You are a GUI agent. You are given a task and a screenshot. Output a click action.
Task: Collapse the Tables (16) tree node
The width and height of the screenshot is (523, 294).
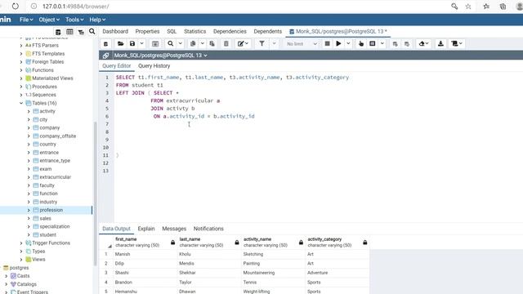pyautogui.click(x=21, y=103)
